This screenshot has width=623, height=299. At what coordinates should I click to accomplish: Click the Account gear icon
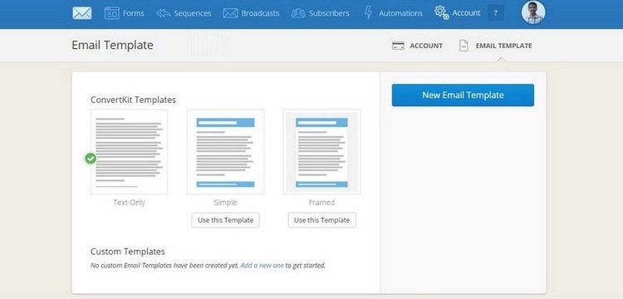pyautogui.click(x=441, y=12)
